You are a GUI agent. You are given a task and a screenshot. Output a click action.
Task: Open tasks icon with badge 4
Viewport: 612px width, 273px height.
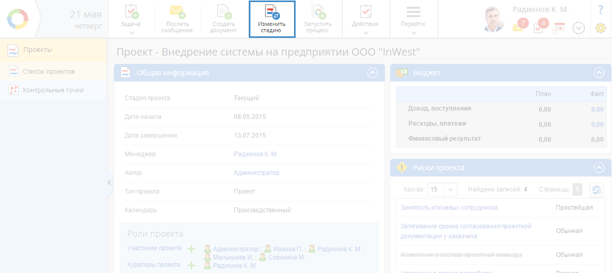(539, 28)
